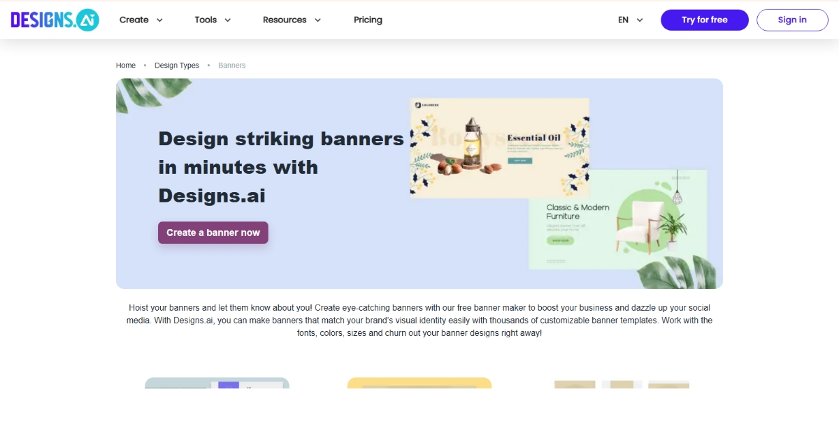The height and width of the screenshot is (426, 839).
Task: Open the Tools menu
Action: click(x=213, y=20)
